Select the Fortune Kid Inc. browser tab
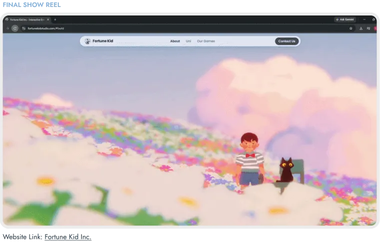The width and height of the screenshot is (380, 242). 27,19
